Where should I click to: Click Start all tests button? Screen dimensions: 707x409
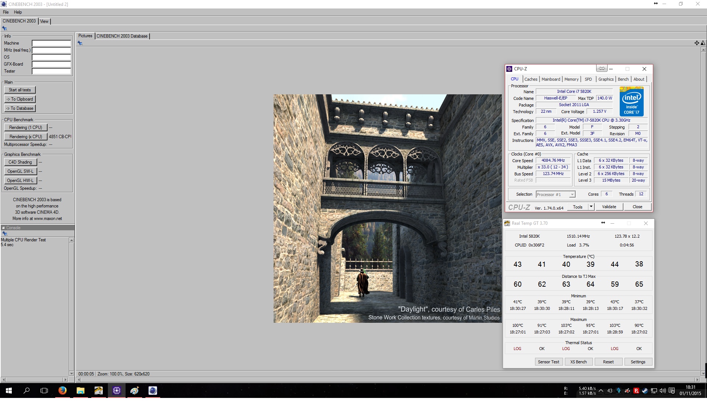coord(20,90)
